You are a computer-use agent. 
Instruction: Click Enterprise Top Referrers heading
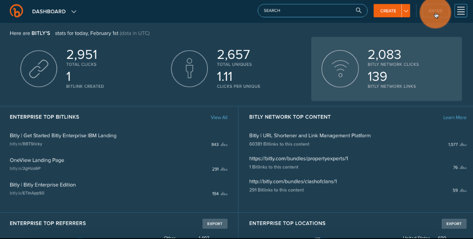pyautogui.click(x=48, y=223)
